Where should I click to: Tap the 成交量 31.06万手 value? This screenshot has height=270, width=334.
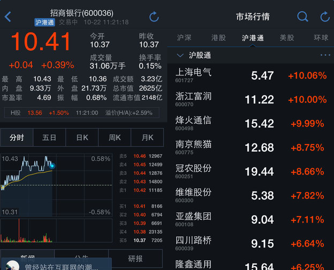pos(107,66)
